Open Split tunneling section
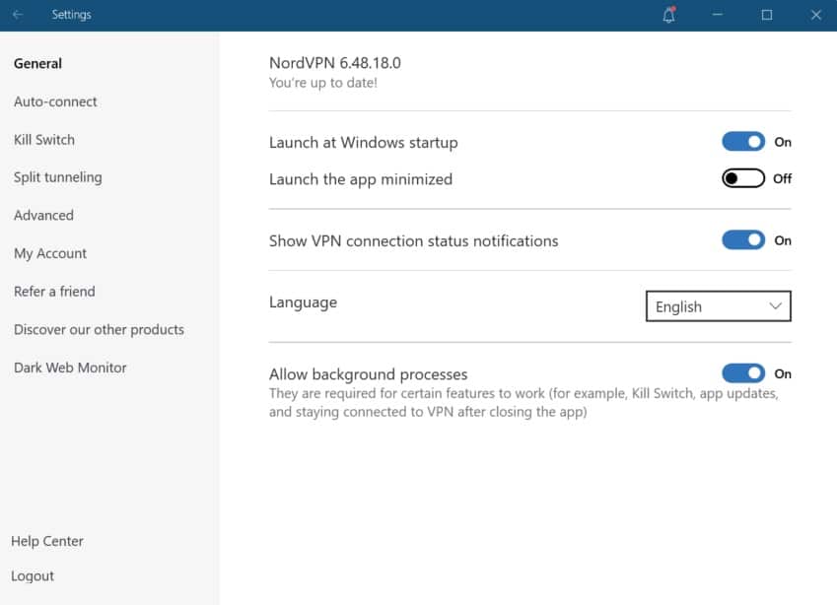This screenshot has width=837, height=605. (x=57, y=177)
